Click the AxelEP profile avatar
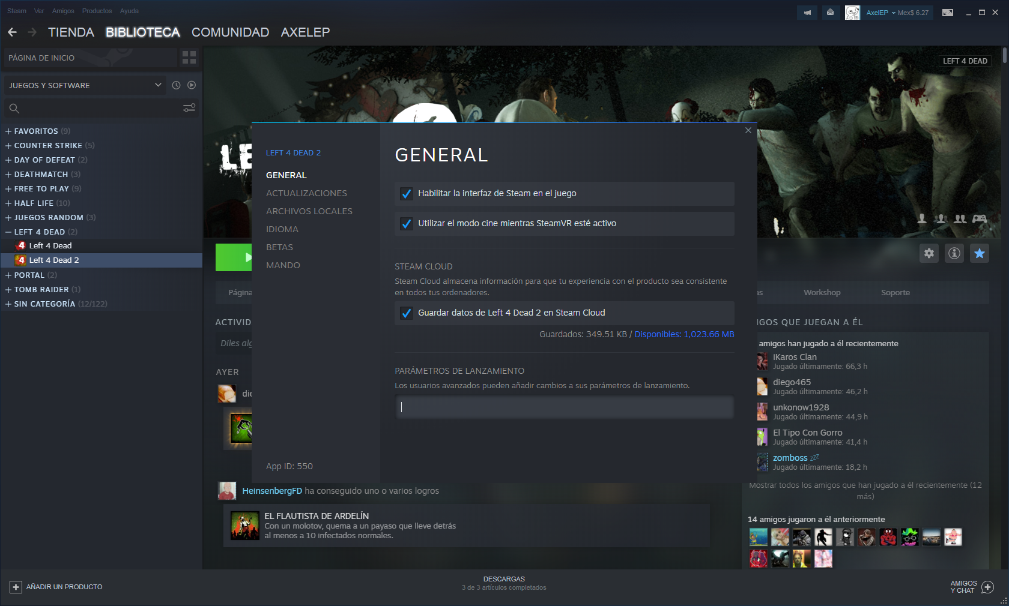 (x=852, y=13)
